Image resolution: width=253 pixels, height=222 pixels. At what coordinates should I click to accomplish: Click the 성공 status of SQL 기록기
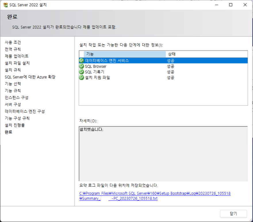click(170, 72)
